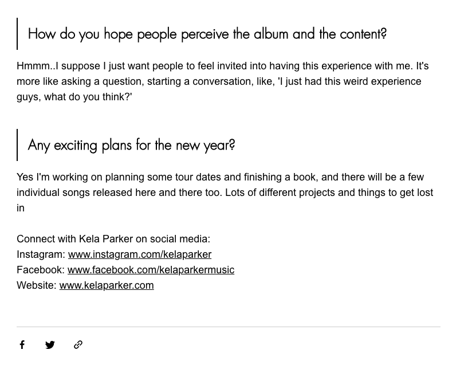This screenshot has width=472, height=377.
Task: Click 'Connect with Kela Parker on social media:' text
Action: (x=113, y=239)
